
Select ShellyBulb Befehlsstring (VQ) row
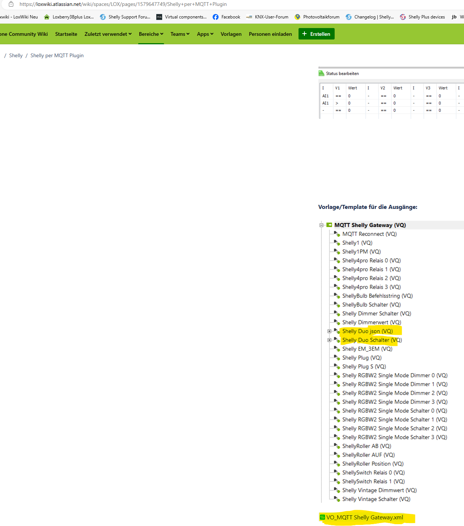pos(377,296)
